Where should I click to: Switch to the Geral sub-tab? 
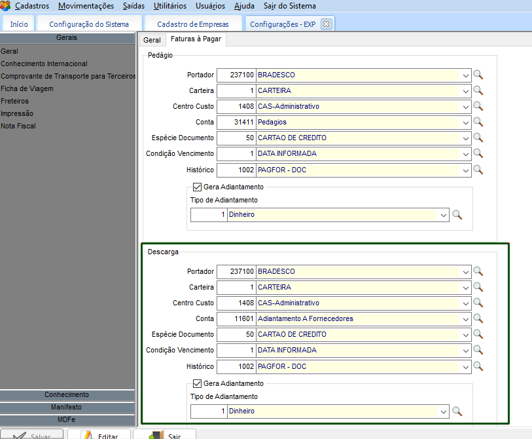tap(152, 40)
